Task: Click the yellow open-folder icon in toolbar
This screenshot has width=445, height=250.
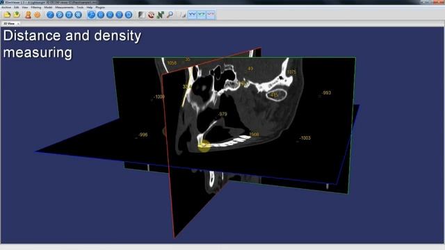Action: click(x=7, y=15)
